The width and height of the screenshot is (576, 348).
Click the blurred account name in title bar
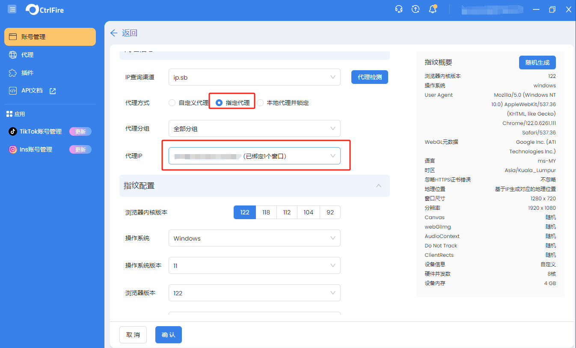coord(492,9)
